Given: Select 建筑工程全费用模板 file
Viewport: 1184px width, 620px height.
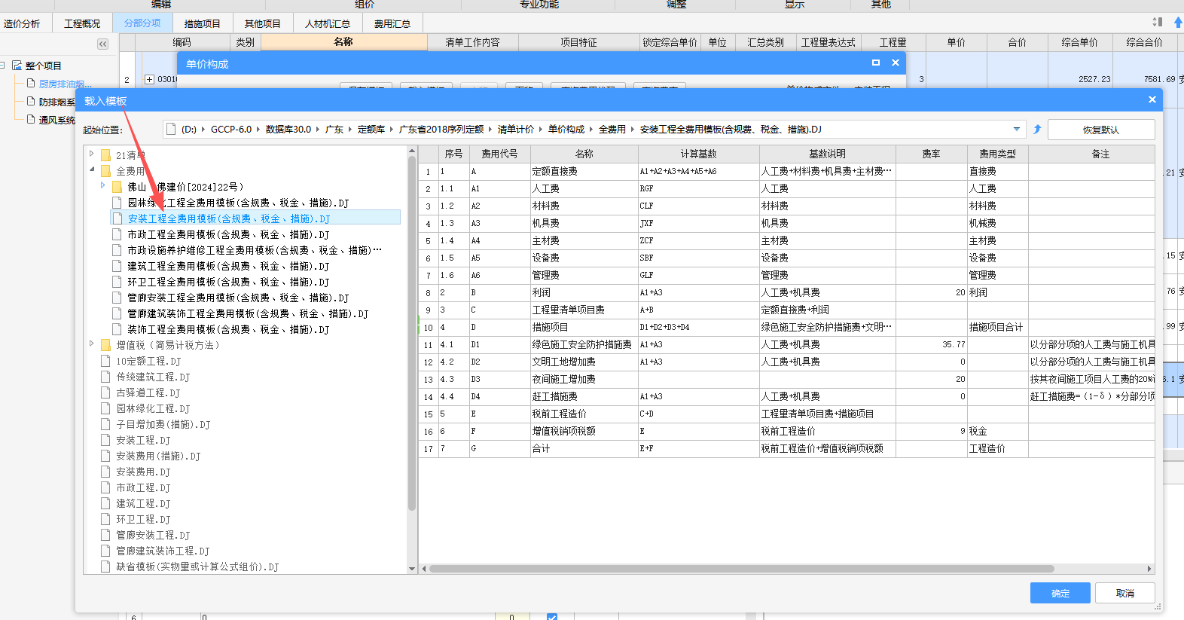Looking at the screenshot, I should (x=228, y=266).
